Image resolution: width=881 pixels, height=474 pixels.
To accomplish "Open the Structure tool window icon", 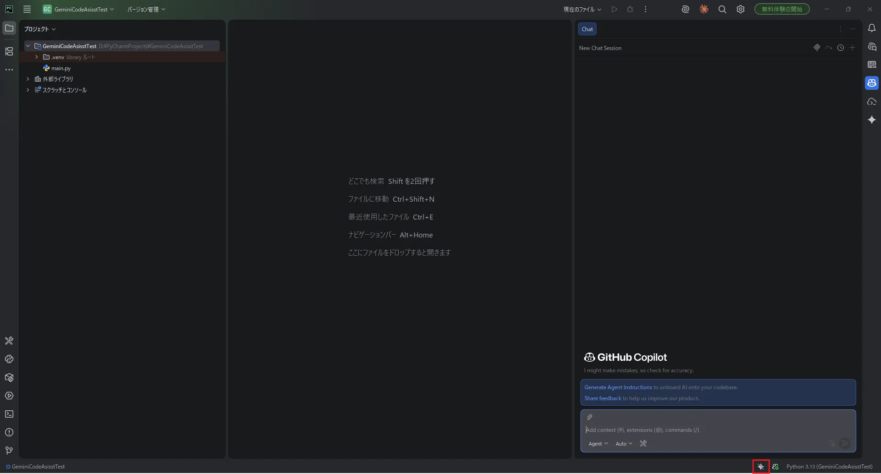I will [9, 51].
